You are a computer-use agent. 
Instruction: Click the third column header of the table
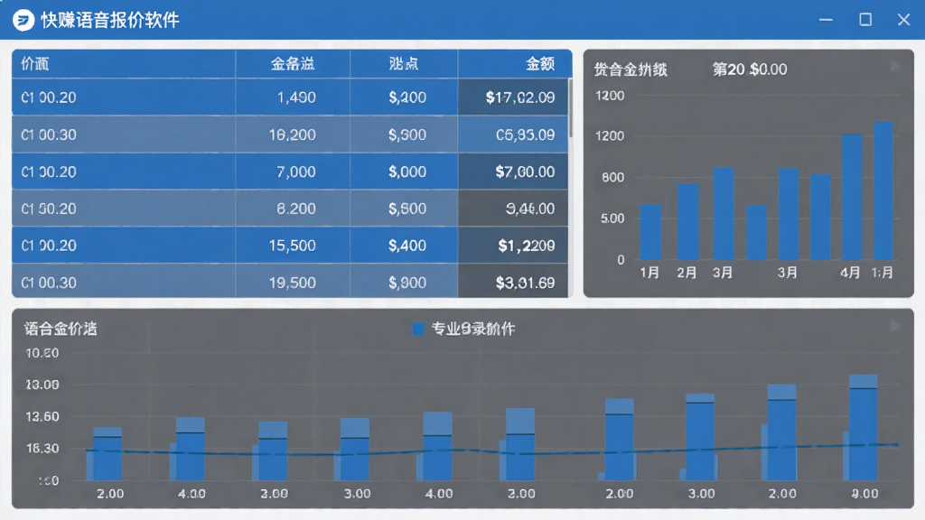click(404, 64)
